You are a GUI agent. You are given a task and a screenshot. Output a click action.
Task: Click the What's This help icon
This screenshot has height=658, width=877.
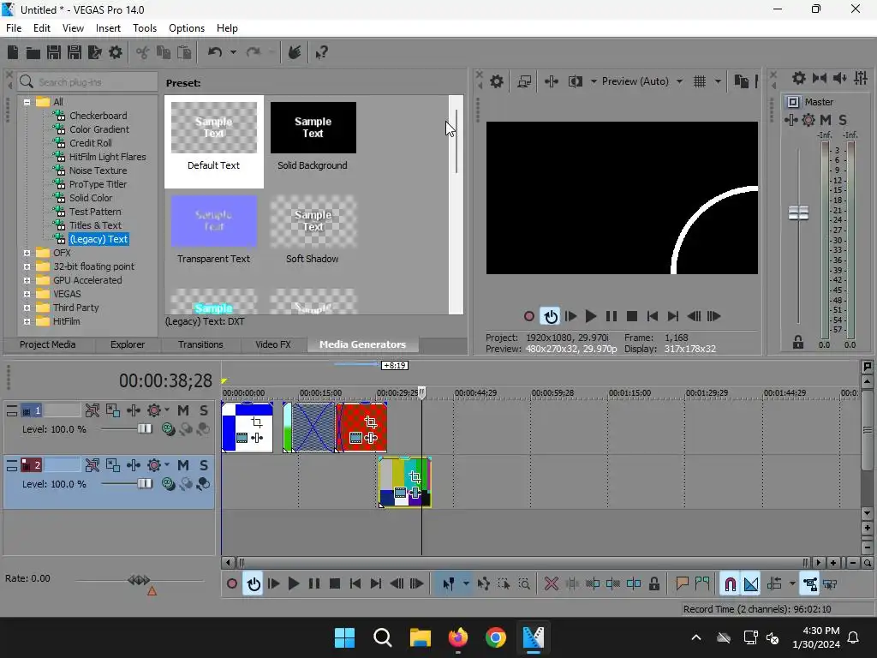coord(322,52)
